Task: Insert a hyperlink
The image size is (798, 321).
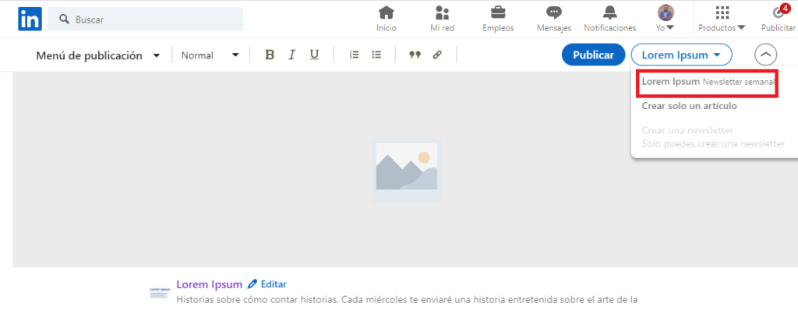Action: click(x=437, y=55)
